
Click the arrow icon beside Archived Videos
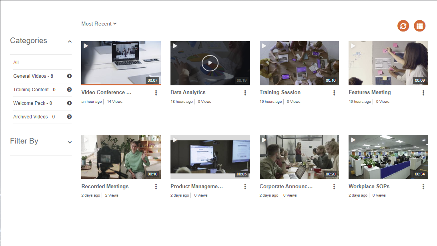pyautogui.click(x=69, y=117)
